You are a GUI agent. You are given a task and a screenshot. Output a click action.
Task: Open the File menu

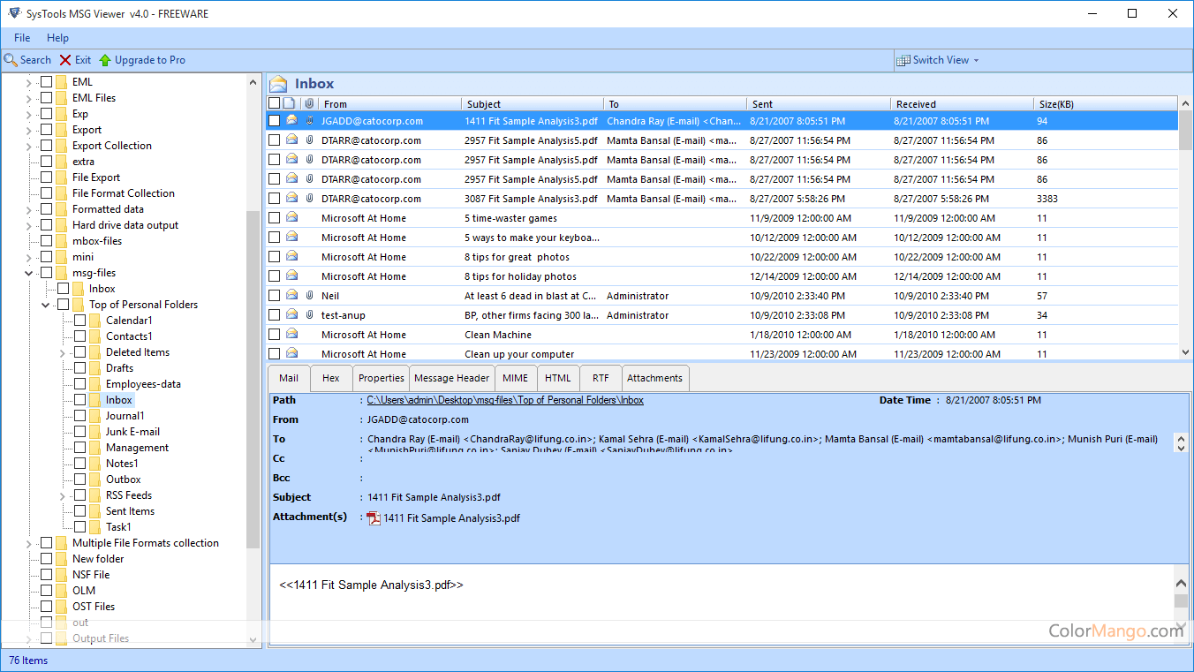click(x=22, y=38)
